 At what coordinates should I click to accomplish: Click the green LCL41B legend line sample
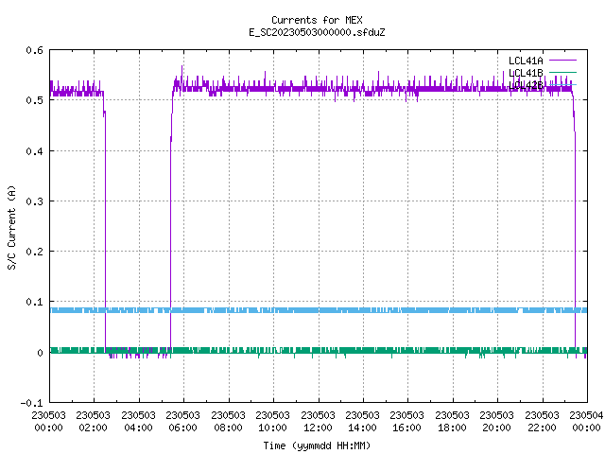[x=562, y=72]
